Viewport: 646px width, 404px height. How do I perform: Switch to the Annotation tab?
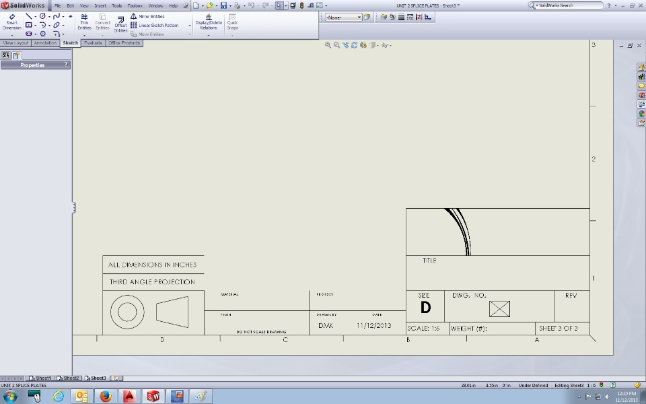[45, 43]
